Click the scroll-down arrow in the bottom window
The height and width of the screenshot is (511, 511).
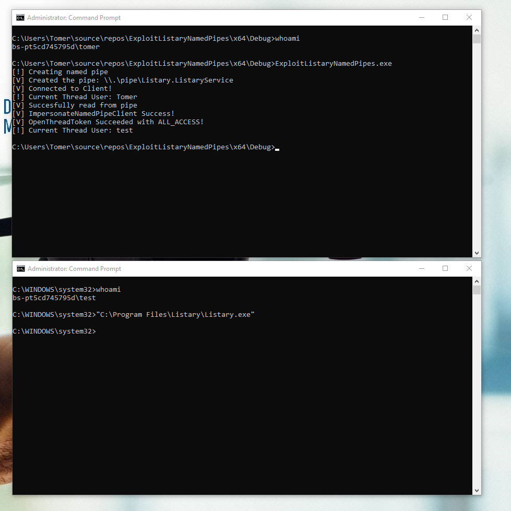click(x=477, y=491)
